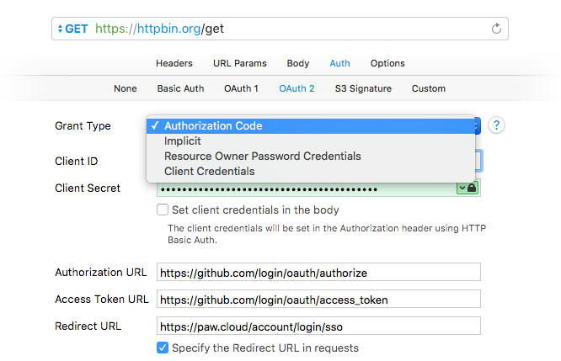
Task: Enable Set client credentials in the body
Action: click(x=163, y=210)
